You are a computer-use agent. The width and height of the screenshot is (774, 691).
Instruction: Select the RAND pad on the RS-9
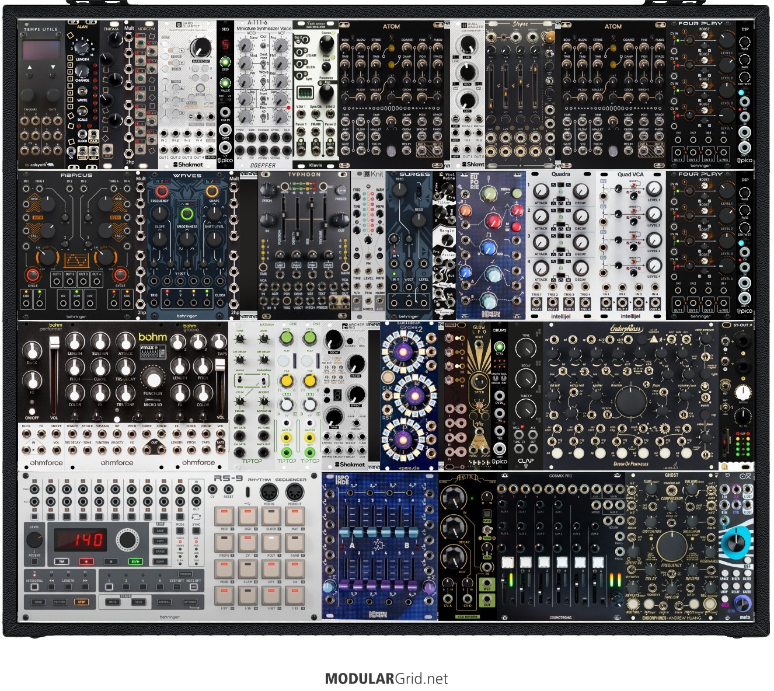[x=294, y=543]
